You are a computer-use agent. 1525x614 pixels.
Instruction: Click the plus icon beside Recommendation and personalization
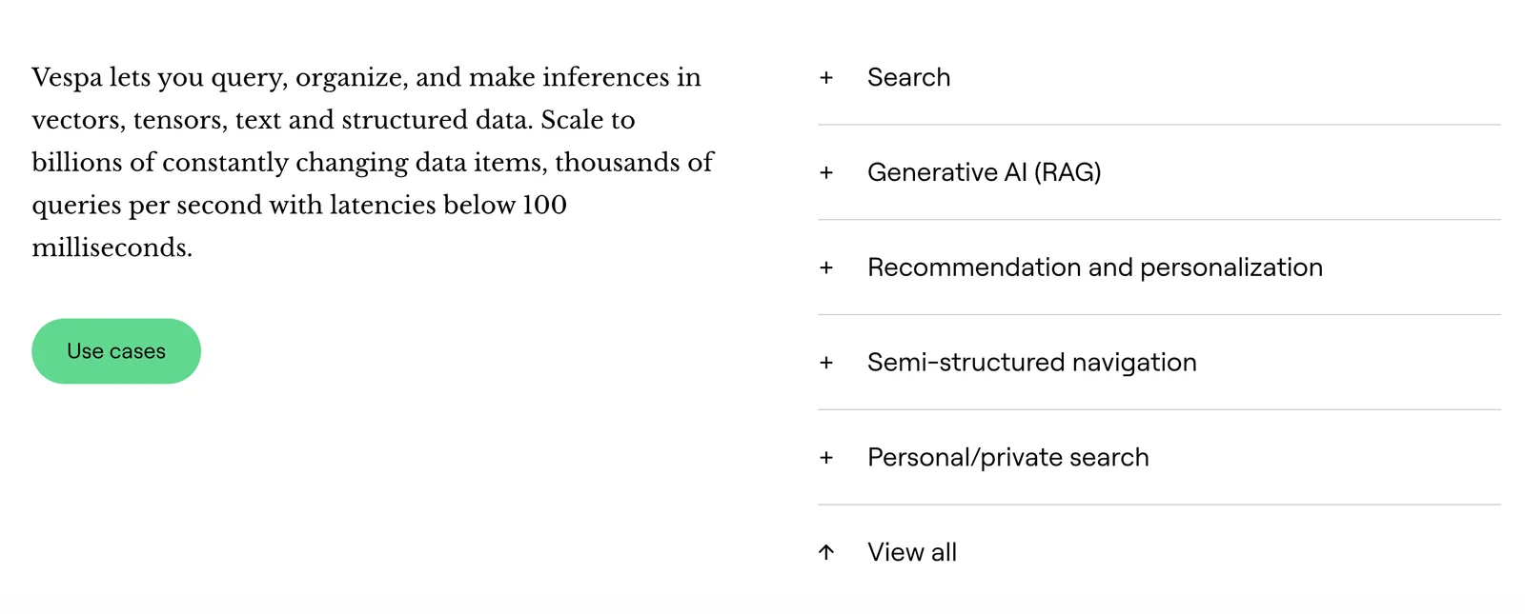pos(826,268)
